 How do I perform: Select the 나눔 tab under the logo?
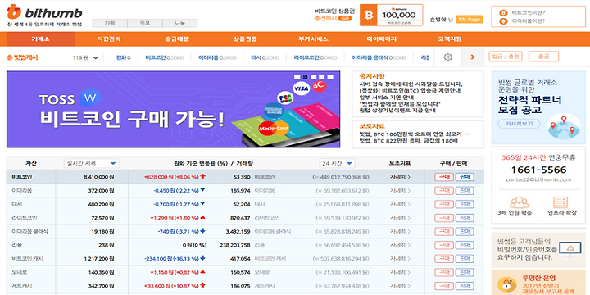[x=179, y=23]
